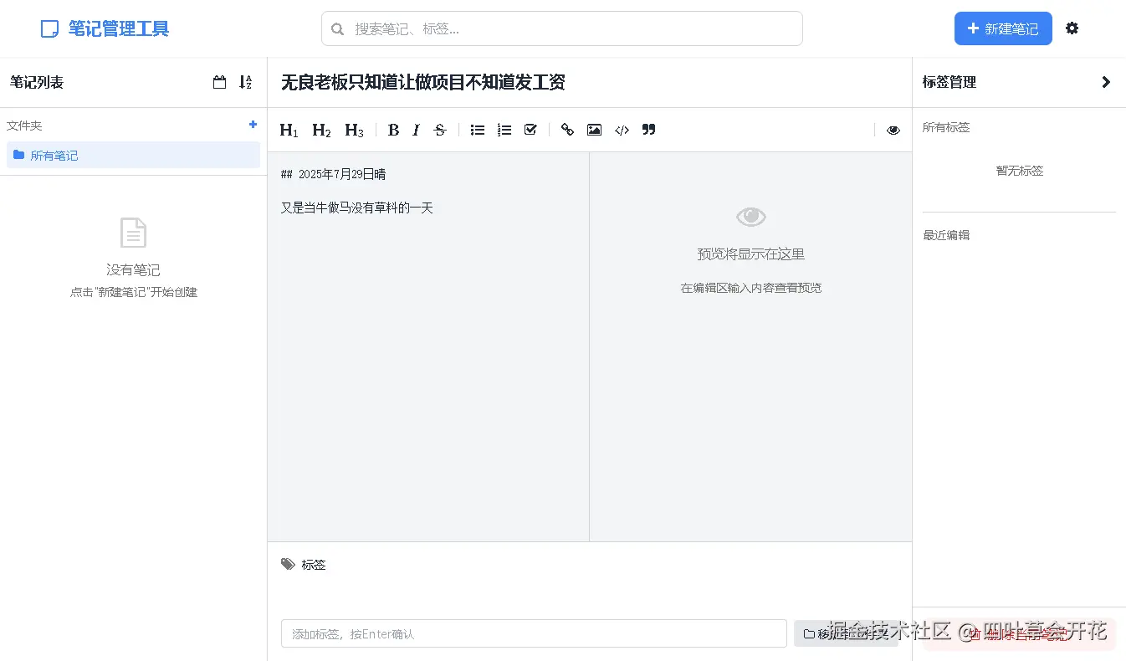Insert a bulleted list

pos(478,130)
